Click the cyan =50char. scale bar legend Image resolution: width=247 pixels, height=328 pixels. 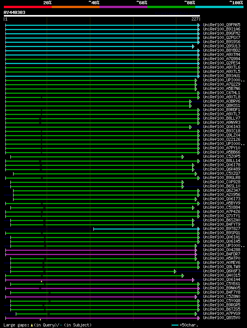tap(175, 325)
